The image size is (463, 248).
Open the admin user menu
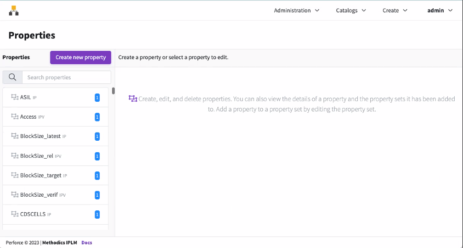(440, 11)
